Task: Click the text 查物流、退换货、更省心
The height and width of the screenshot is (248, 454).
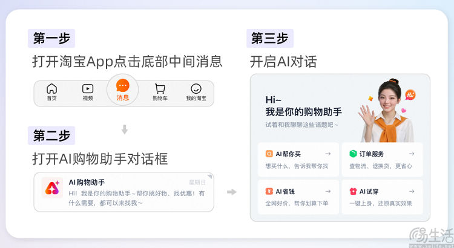Action: (x=381, y=166)
